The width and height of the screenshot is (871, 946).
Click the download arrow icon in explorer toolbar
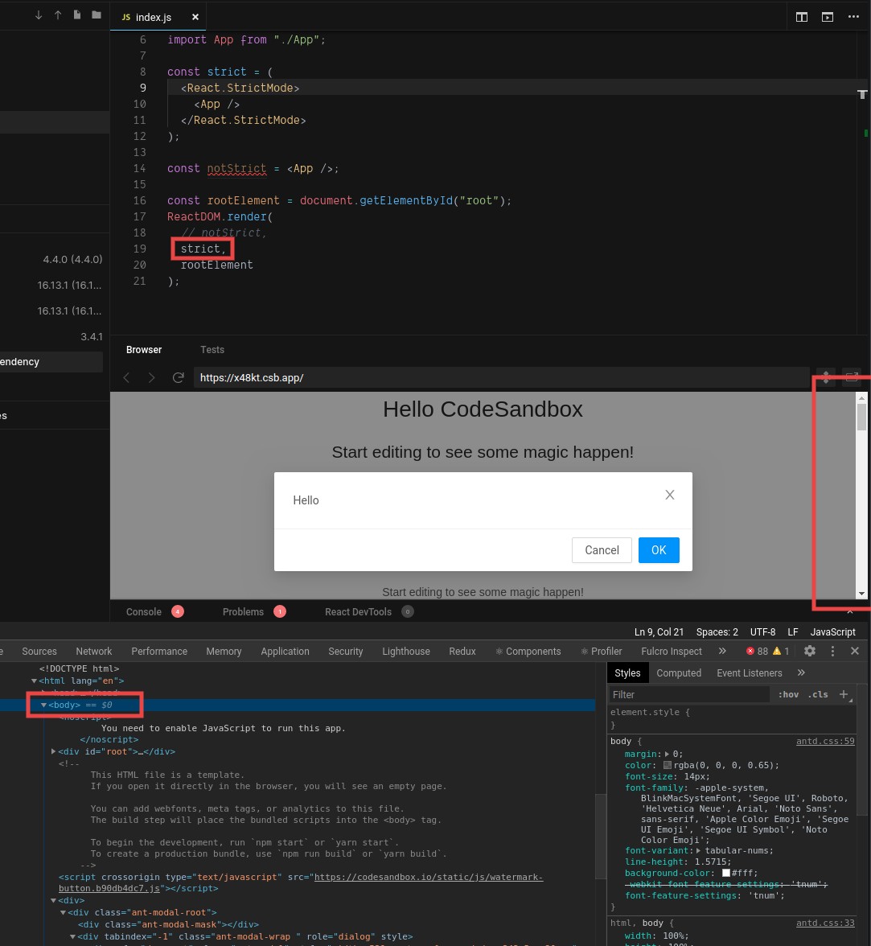pyautogui.click(x=39, y=15)
